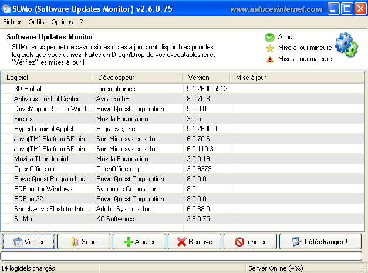
Task: Click the orange warning major update icon
Action: click(270, 59)
